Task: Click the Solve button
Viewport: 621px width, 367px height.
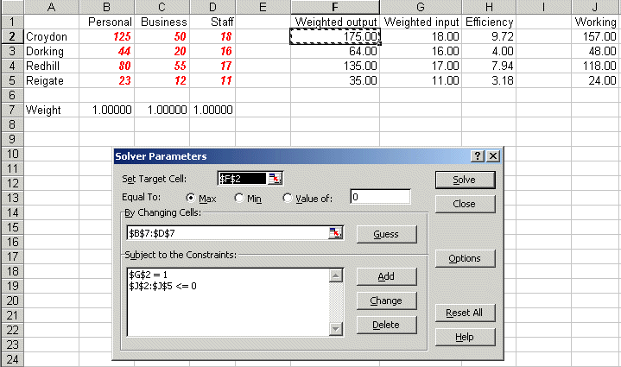Action: pyautogui.click(x=464, y=180)
